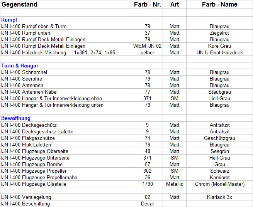Screen dimensions: 253x207
Task: Click the blue Rumpf section heading
Action: coord(9,20)
